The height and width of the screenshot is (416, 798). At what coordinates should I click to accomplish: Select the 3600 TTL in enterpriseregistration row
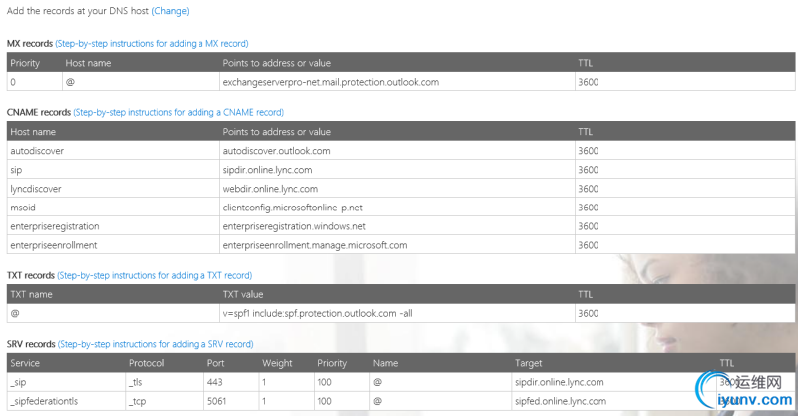point(589,226)
